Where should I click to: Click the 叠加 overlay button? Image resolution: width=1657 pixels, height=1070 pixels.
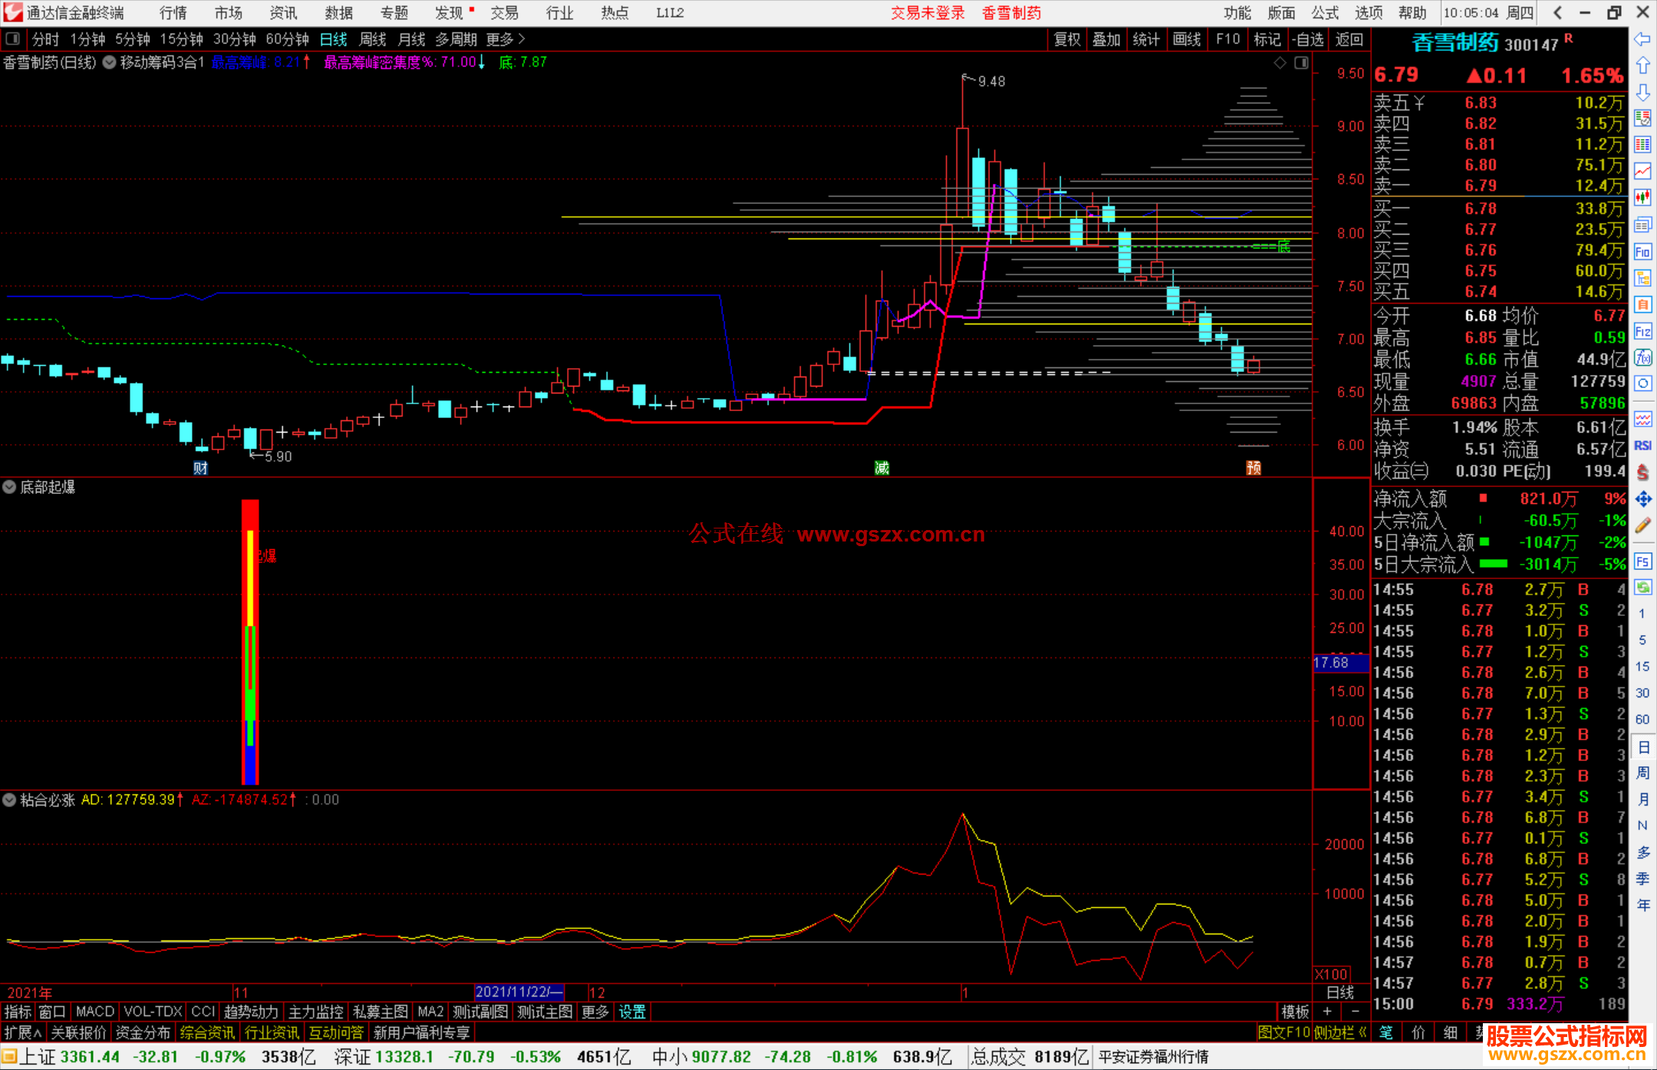point(1106,39)
